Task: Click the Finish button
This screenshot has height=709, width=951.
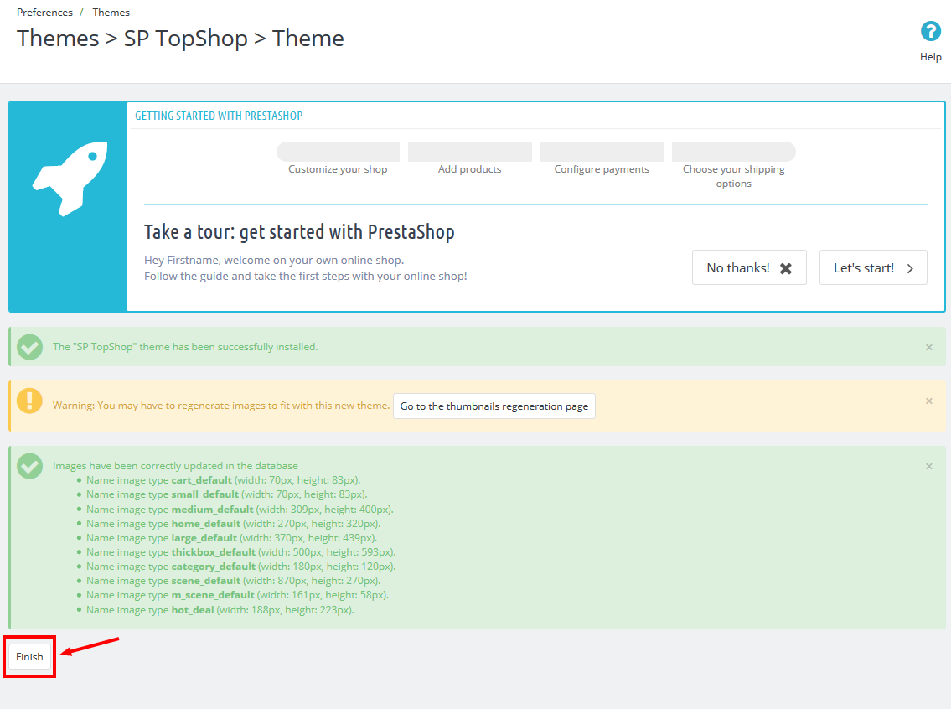Action: coord(29,657)
